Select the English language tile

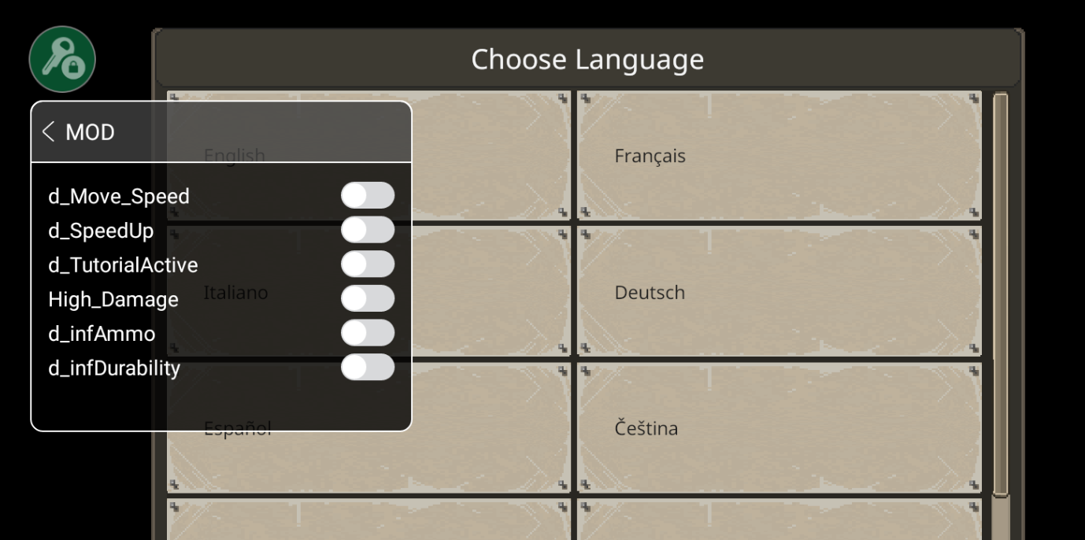pos(488,156)
